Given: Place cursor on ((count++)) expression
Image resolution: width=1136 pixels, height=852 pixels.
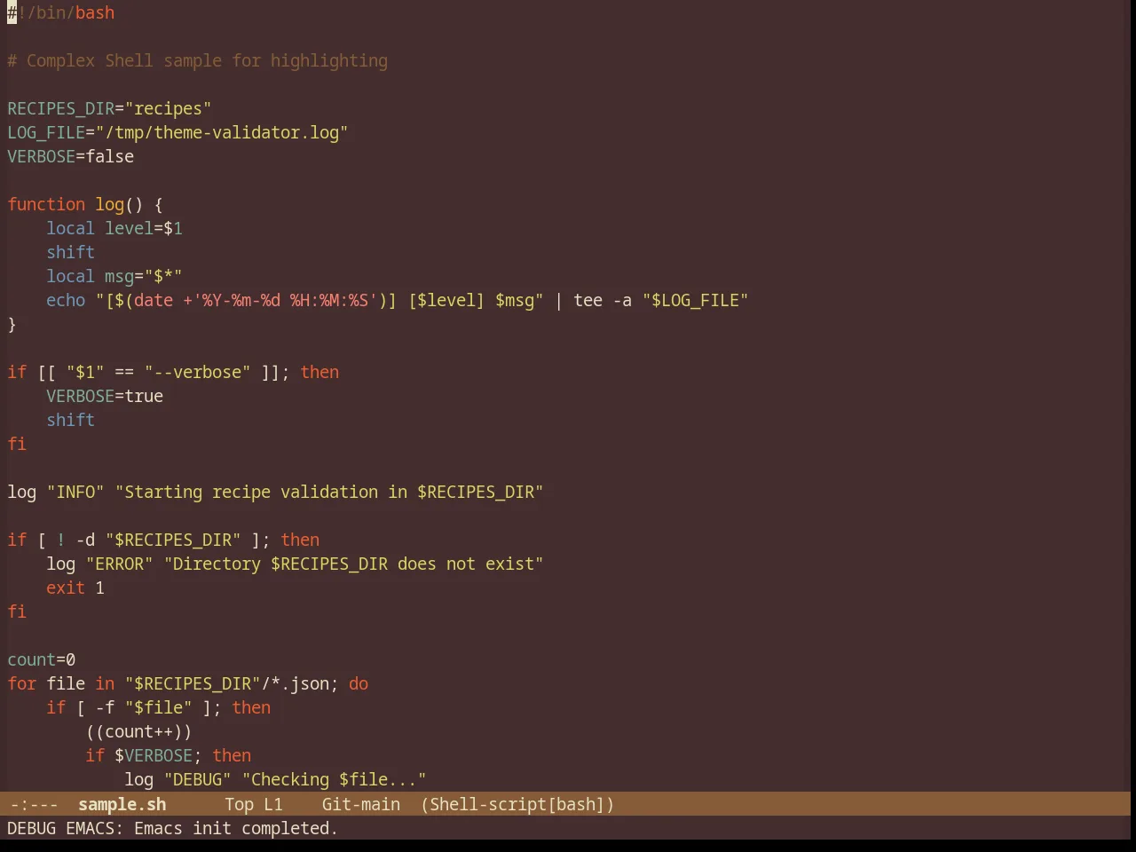Looking at the screenshot, I should 138,731.
